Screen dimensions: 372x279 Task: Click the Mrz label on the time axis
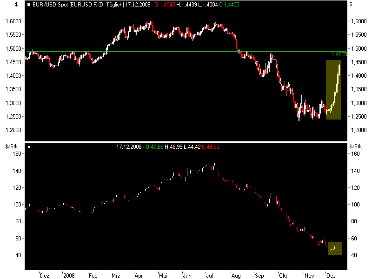tap(115, 275)
